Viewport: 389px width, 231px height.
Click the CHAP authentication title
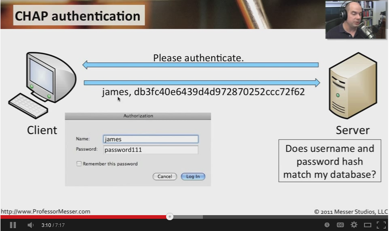78,16
